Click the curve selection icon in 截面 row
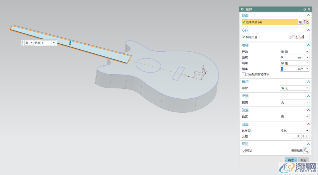 tap(306, 22)
